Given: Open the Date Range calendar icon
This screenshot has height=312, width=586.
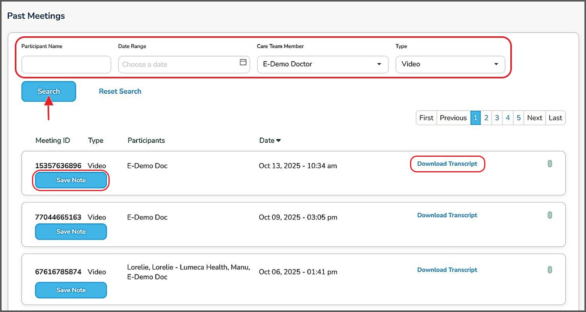Looking at the screenshot, I should [243, 62].
